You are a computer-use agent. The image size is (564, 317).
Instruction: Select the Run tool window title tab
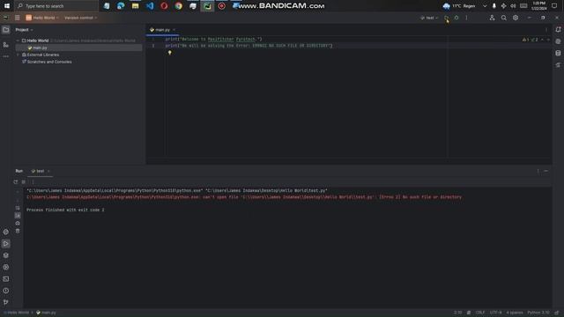coord(19,171)
